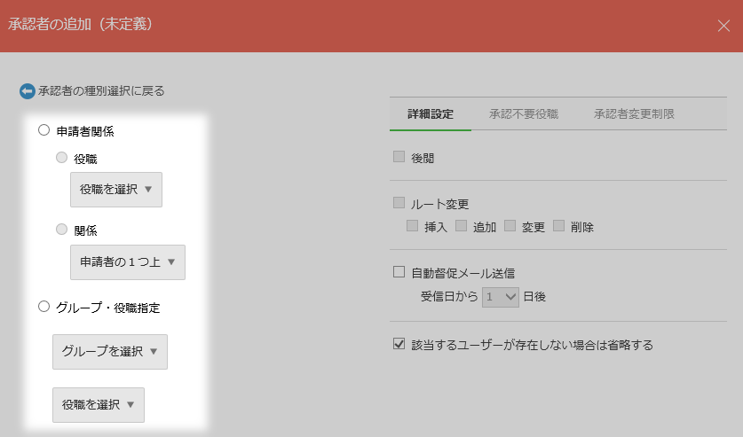Image resolution: width=743 pixels, height=437 pixels.
Task: Switch to the 詳細設定 tab
Action: [x=431, y=114]
